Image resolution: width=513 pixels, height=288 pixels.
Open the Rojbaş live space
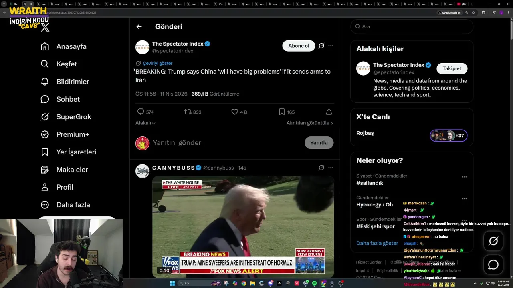pos(365,133)
